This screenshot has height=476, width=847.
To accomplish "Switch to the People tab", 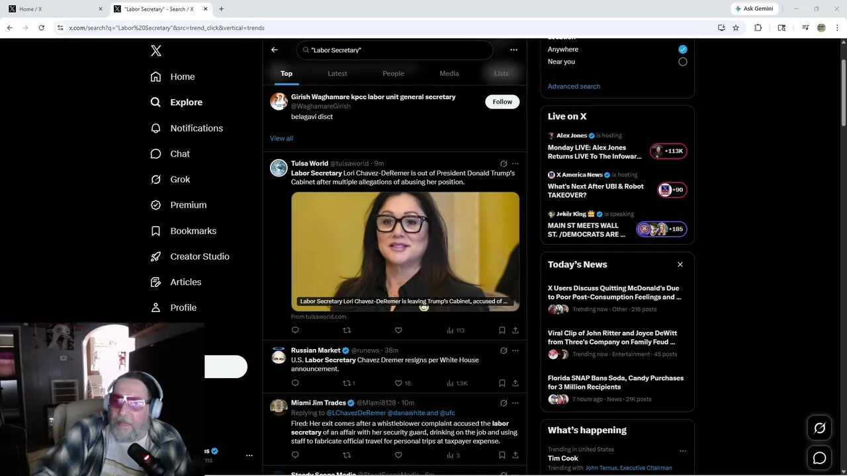I will click(393, 73).
